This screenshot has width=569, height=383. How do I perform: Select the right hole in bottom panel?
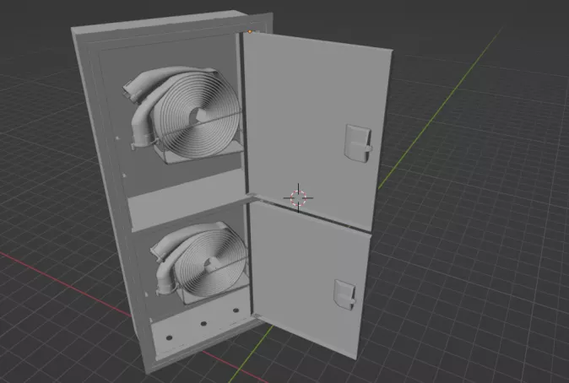[235, 312]
